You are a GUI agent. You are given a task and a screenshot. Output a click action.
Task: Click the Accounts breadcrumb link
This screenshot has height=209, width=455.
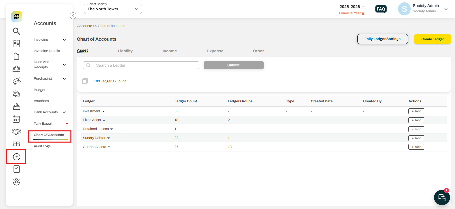[x=85, y=26]
